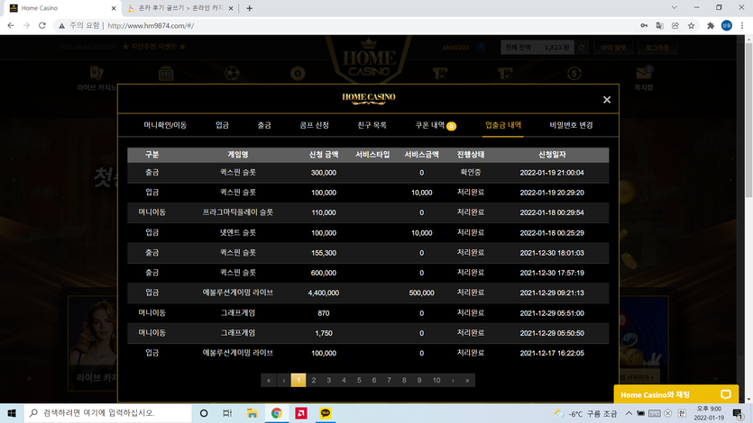
Task: Select current page 1 button
Action: pos(298,380)
